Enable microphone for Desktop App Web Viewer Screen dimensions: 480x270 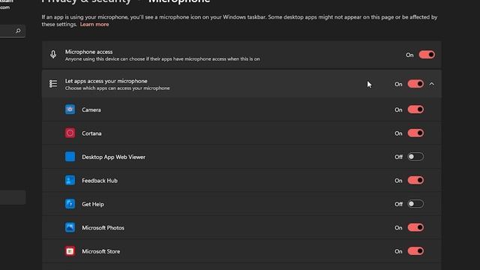pyautogui.click(x=415, y=157)
